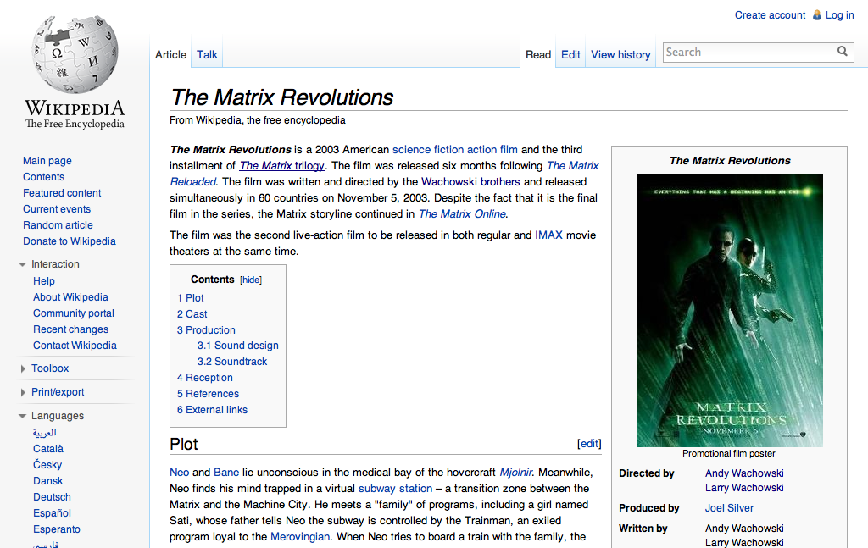
Task: Open Current events link
Action: coord(57,209)
